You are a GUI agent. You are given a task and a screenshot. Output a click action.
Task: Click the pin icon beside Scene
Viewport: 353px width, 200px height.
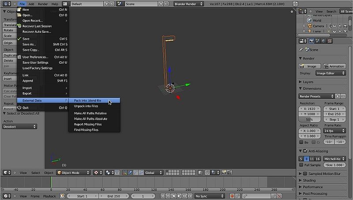tap(301, 50)
